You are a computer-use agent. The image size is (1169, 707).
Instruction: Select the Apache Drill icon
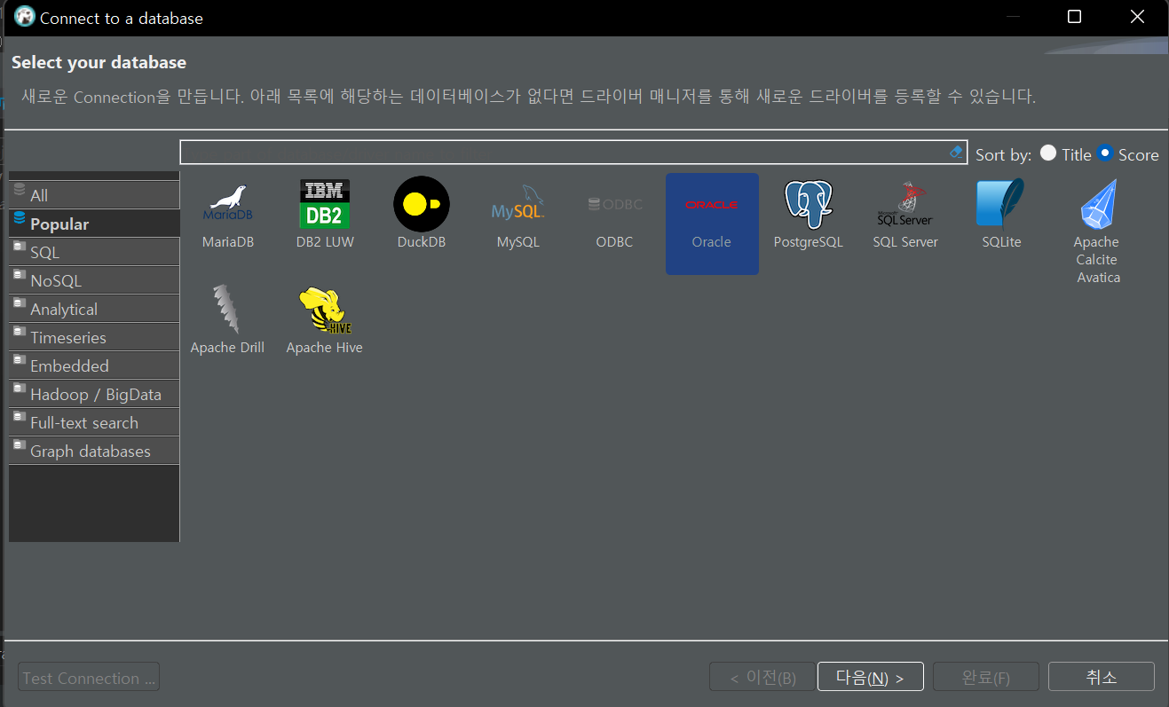click(x=227, y=320)
